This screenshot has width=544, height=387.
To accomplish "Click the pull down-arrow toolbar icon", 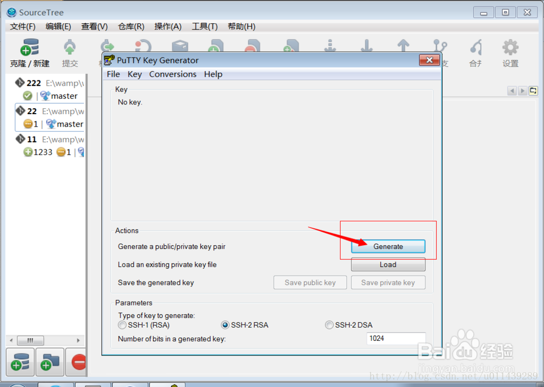I will tap(366, 46).
